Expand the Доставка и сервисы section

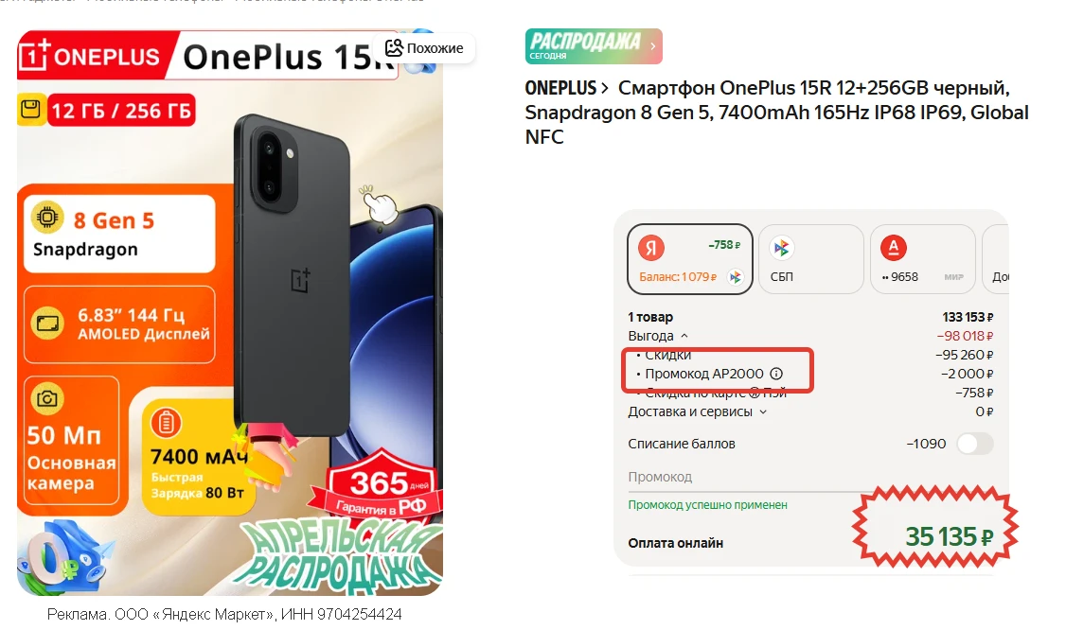pos(698,411)
